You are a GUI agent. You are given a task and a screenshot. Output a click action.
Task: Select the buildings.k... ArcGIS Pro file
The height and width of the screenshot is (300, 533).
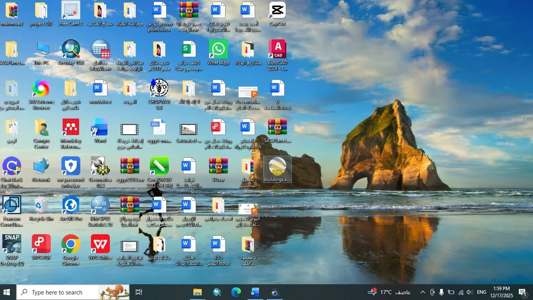pyautogui.click(x=277, y=170)
